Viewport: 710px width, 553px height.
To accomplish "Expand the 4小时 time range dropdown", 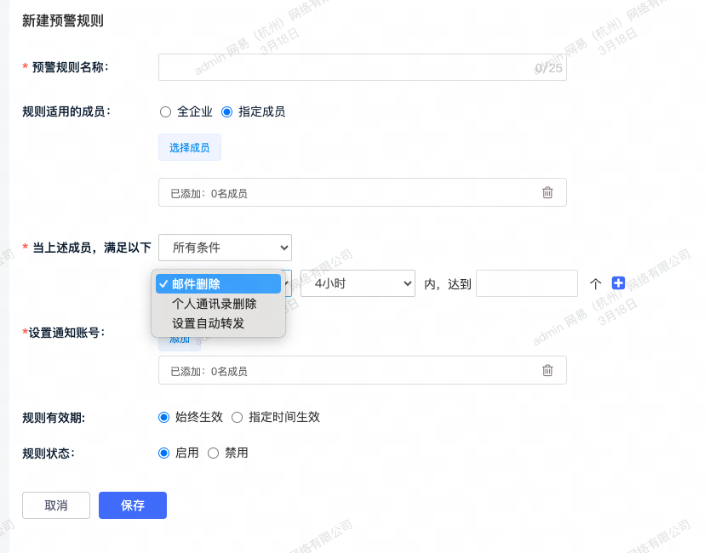I will [x=358, y=284].
